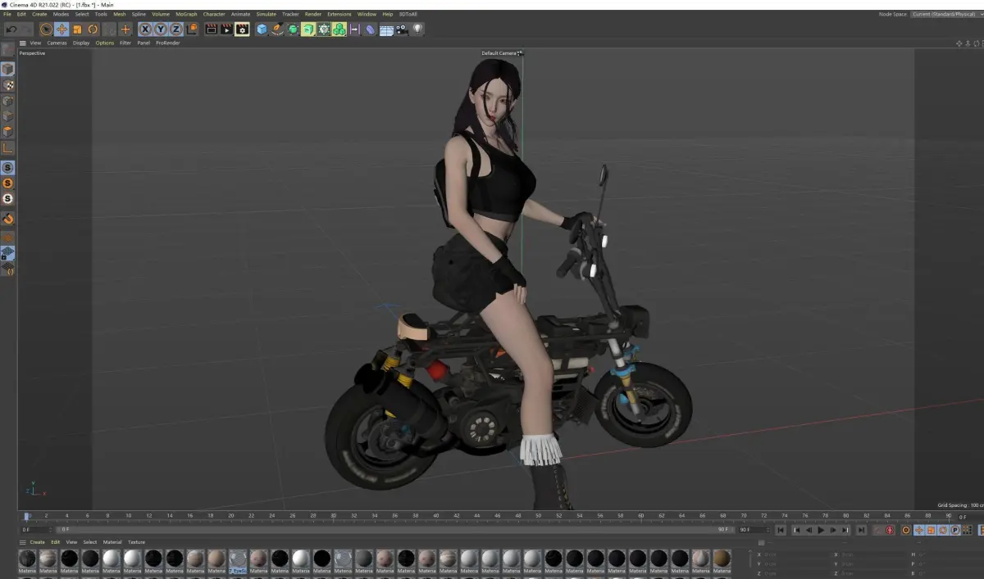The height and width of the screenshot is (579, 984).
Task: Toggle the Y axis lock
Action: [161, 29]
